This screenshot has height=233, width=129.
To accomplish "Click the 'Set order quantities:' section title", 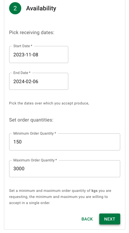I will click(31, 120).
